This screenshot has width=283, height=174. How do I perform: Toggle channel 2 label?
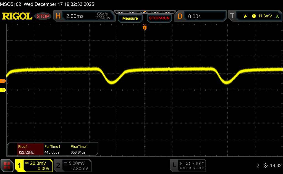[x=58, y=165]
